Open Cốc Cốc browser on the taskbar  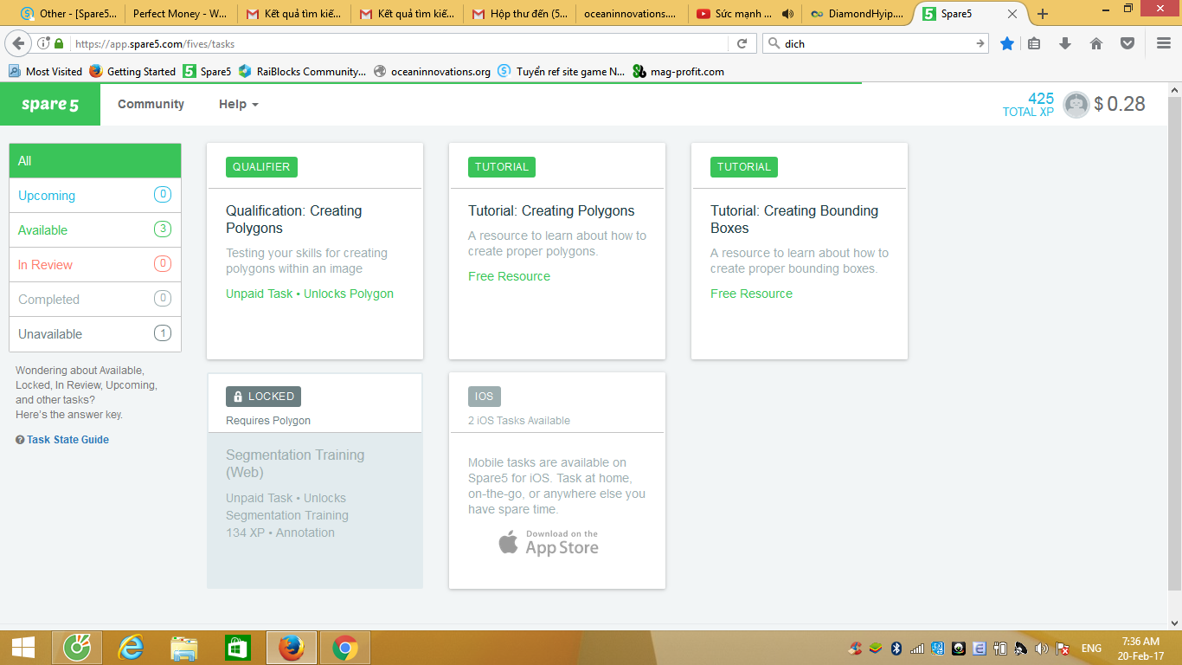(77, 648)
